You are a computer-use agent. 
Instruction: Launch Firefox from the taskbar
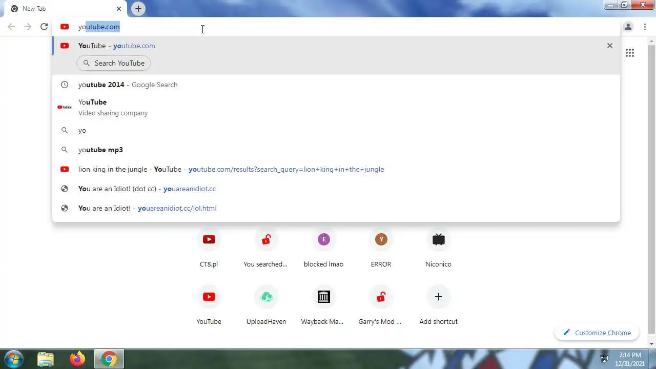click(x=77, y=359)
